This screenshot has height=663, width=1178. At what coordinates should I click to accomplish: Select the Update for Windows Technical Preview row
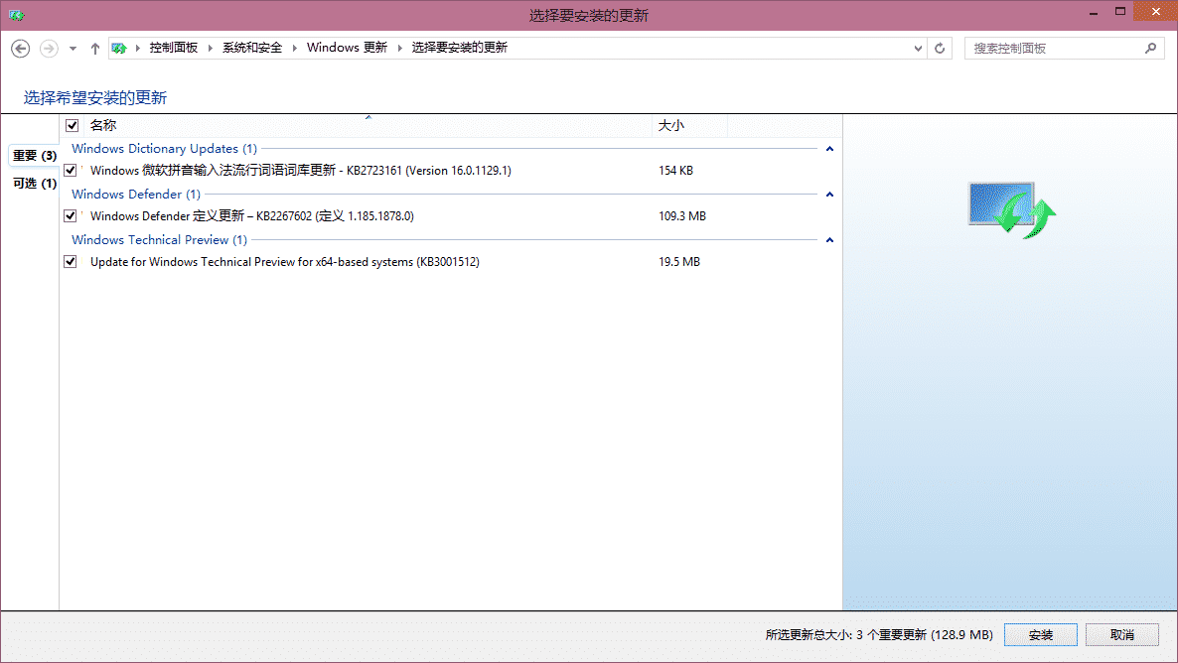(285, 262)
